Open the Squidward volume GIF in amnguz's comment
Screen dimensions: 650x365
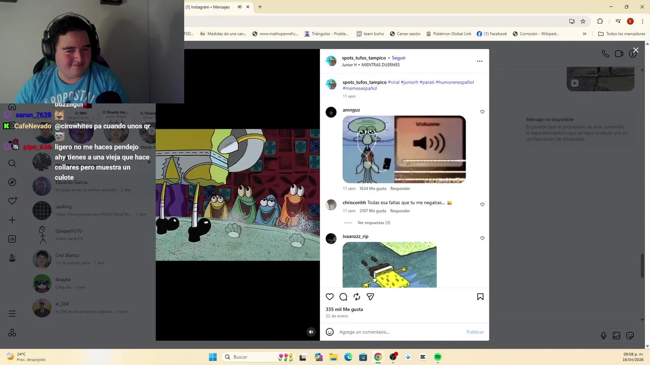[x=404, y=149]
